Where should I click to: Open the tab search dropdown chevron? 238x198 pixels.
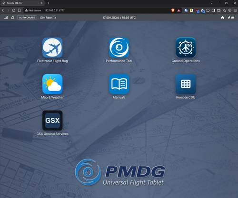pyautogui.click(x=211, y=3)
